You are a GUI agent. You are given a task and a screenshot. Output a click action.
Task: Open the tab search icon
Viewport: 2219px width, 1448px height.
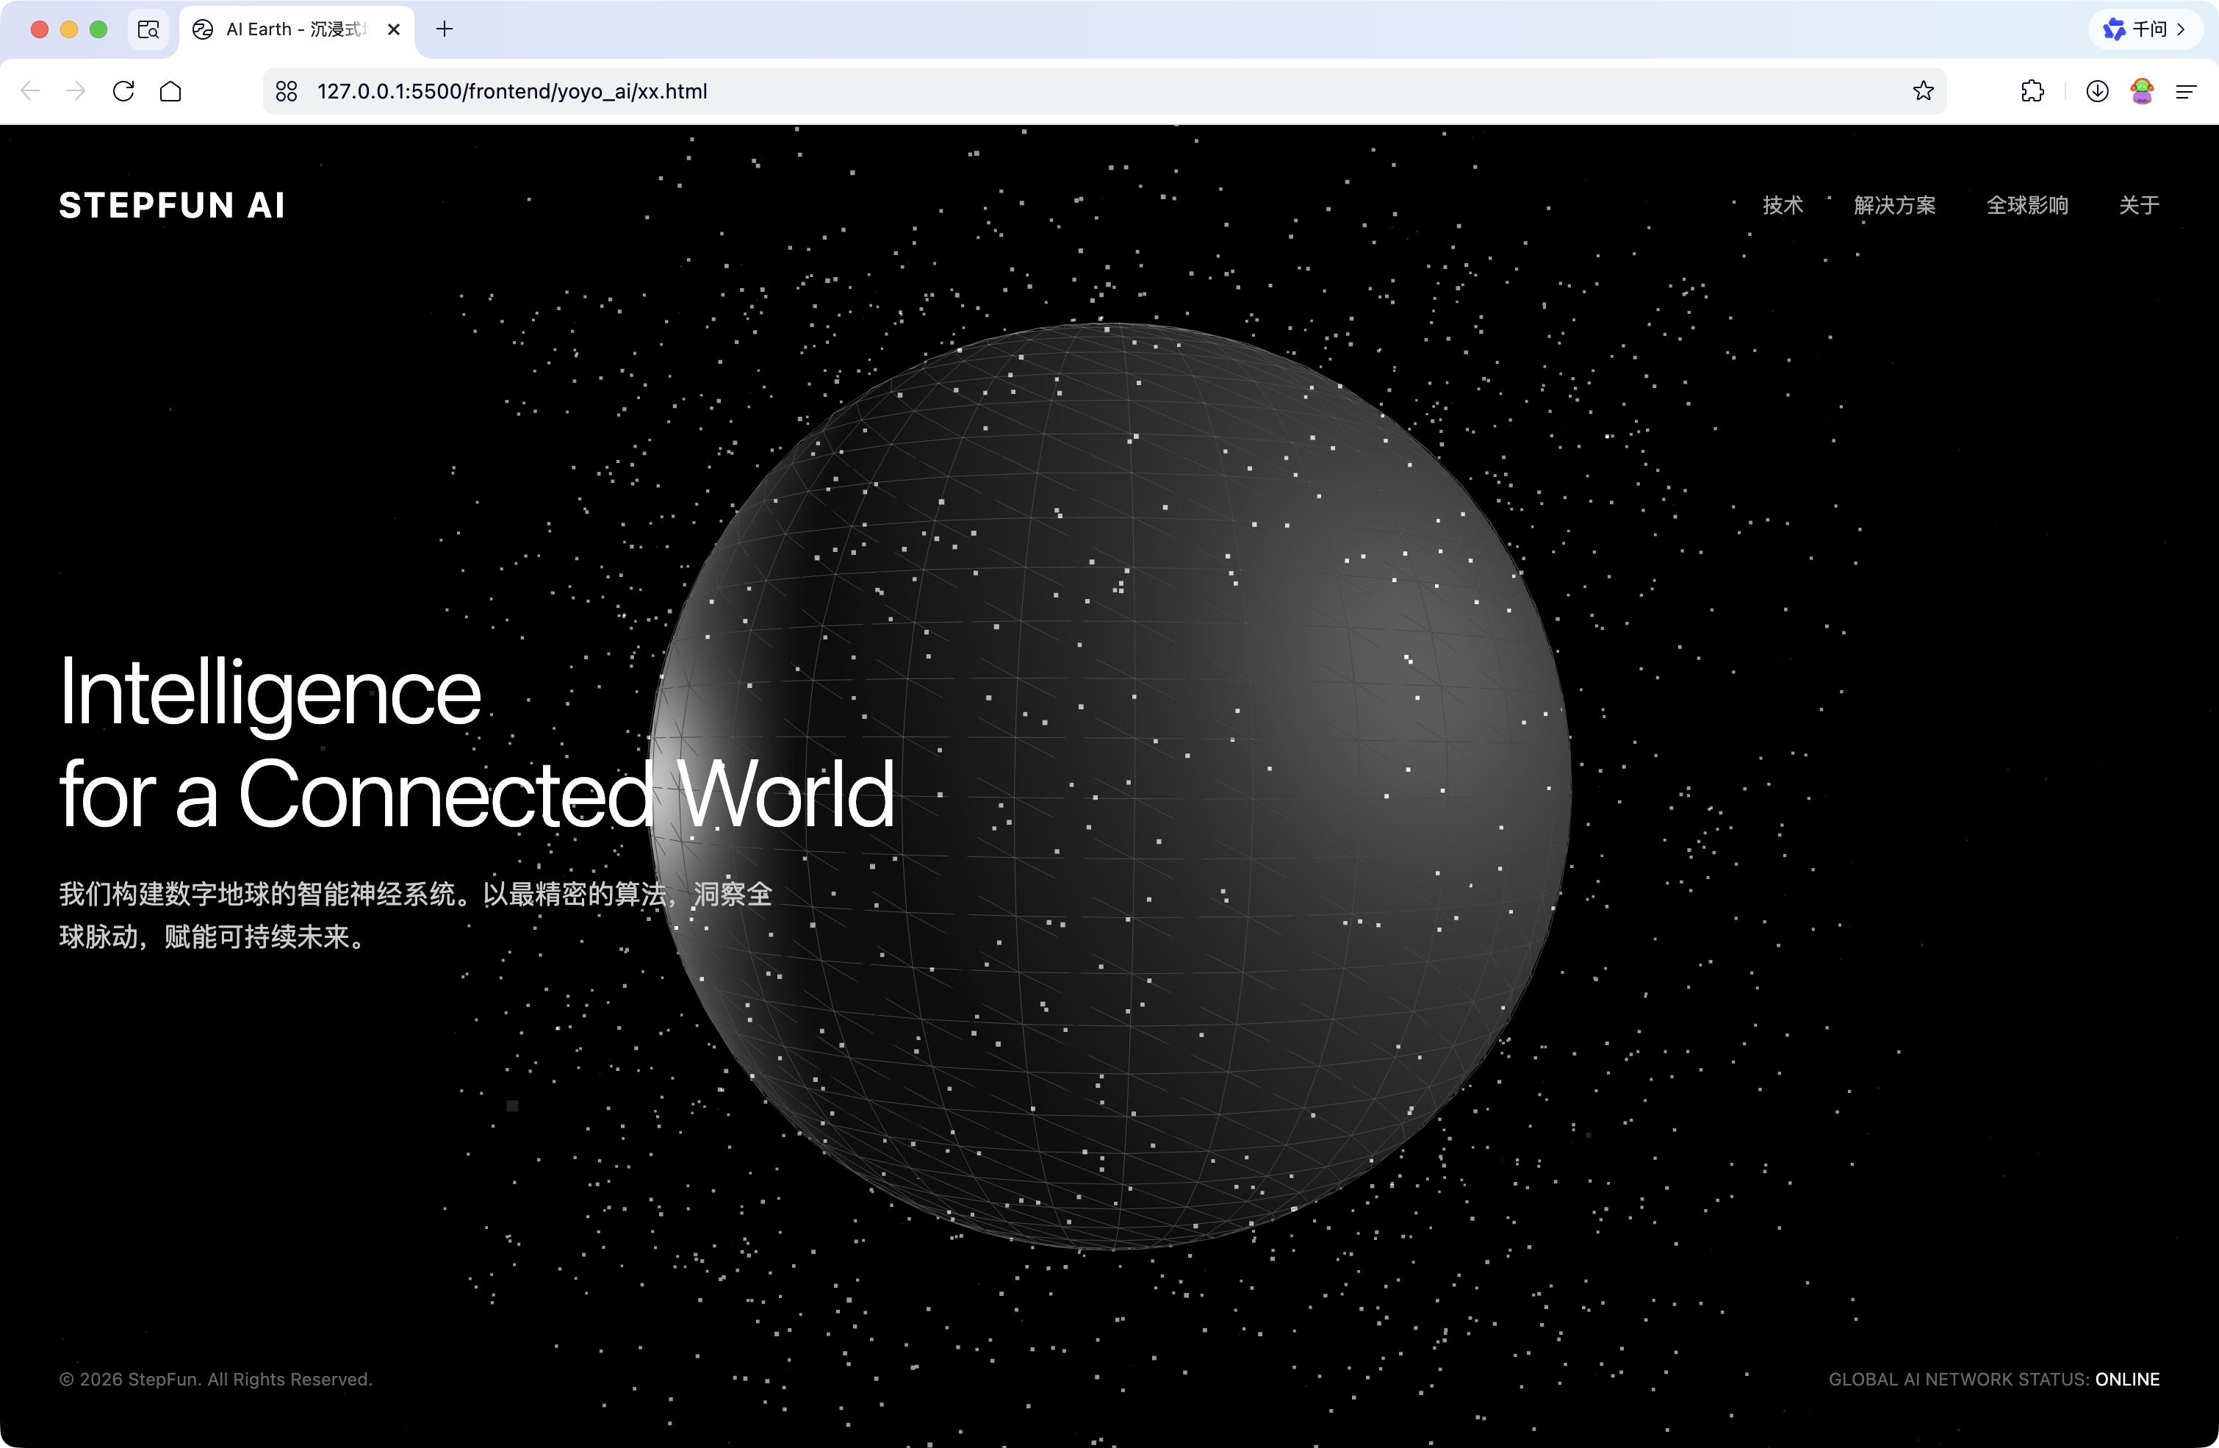[x=148, y=30]
